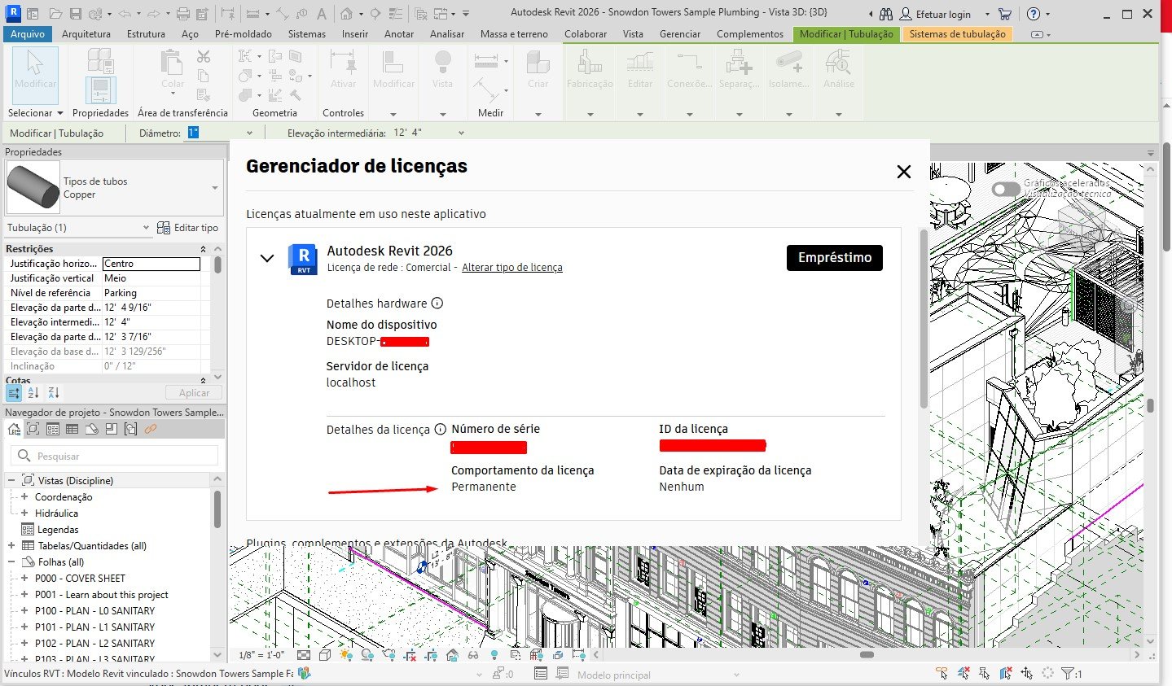This screenshot has height=686, width=1172.
Task: Collapse Vistas (Discipline) tree node
Action: click(x=11, y=481)
